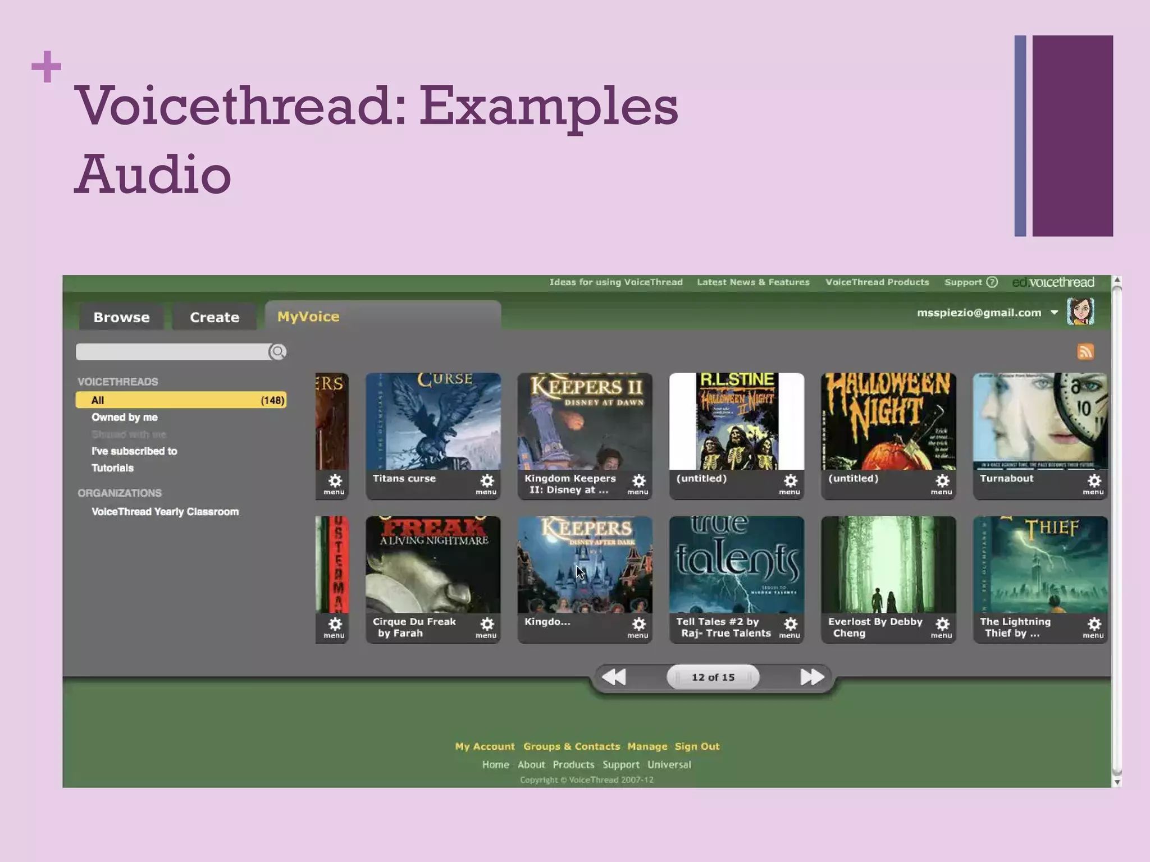Click Sign Out link
The image size is (1150, 862).
point(697,746)
